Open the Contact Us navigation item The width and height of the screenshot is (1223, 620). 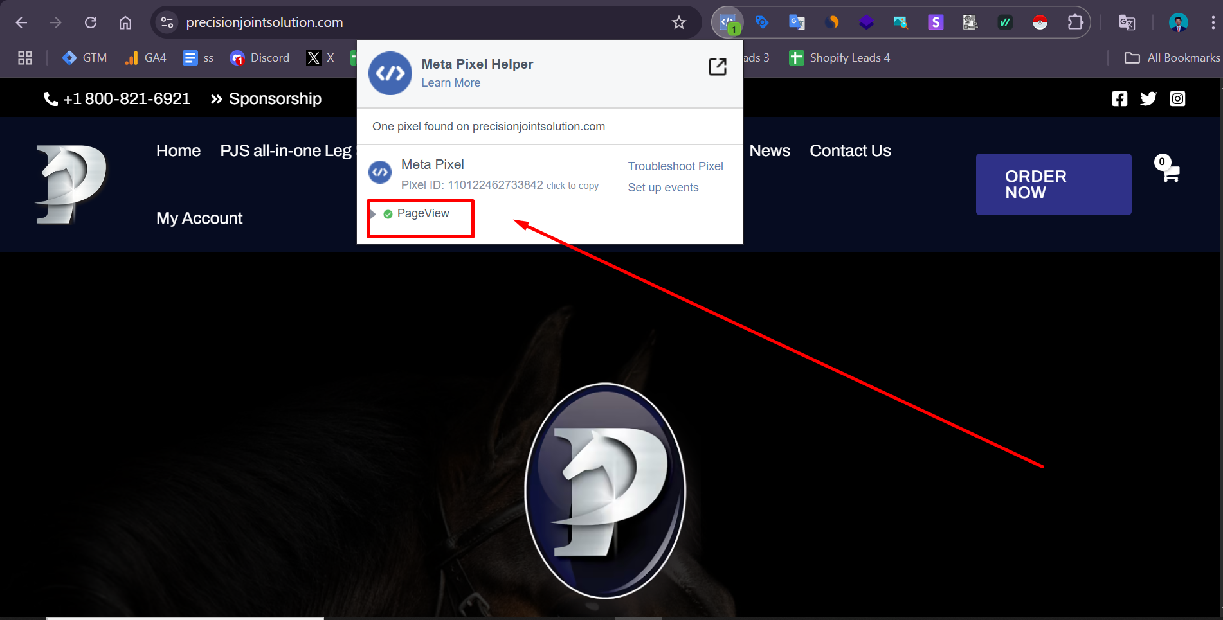coord(850,150)
